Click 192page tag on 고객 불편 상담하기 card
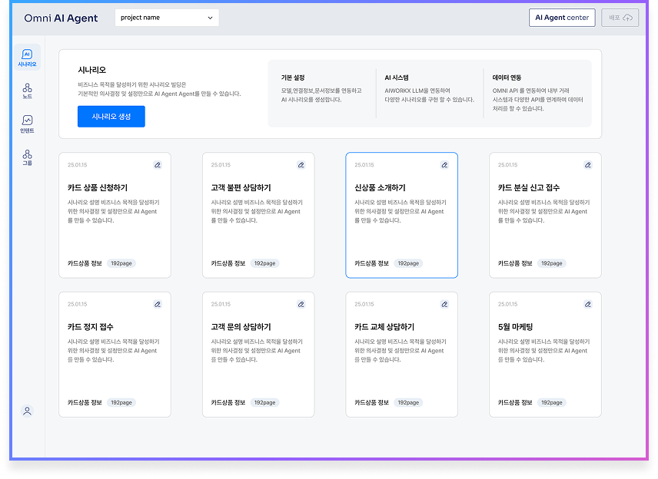The image size is (658, 479). tap(264, 263)
